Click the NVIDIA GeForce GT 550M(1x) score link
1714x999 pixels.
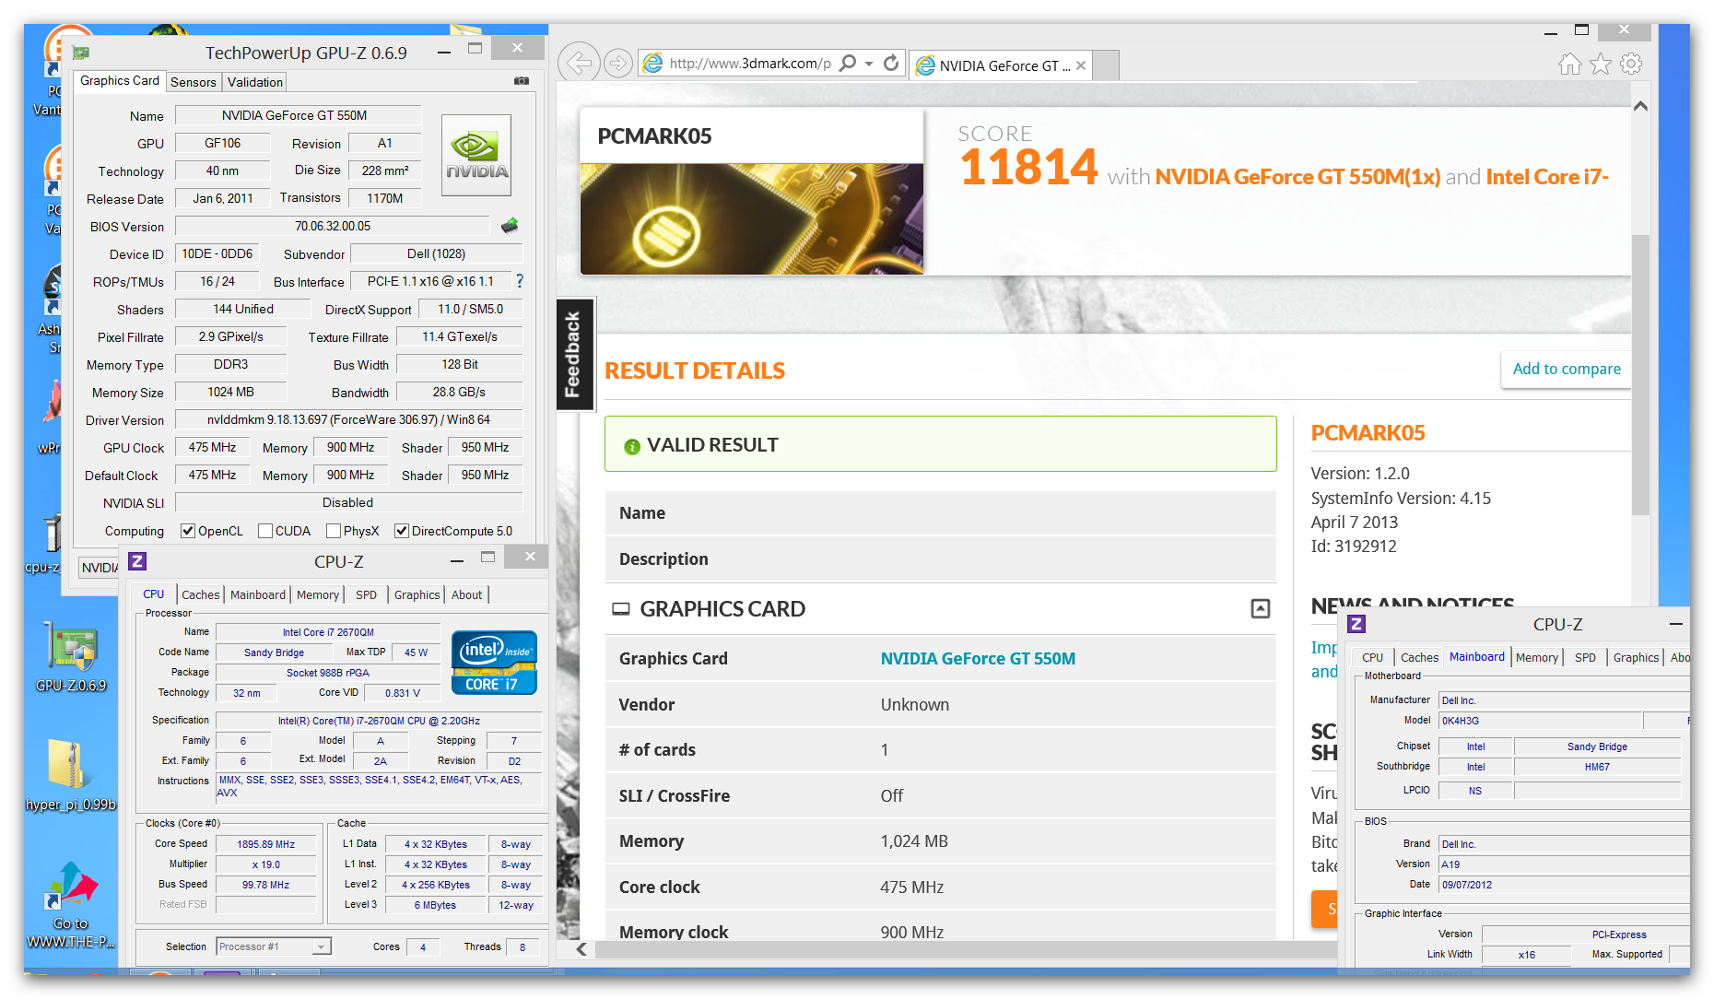point(1297,177)
